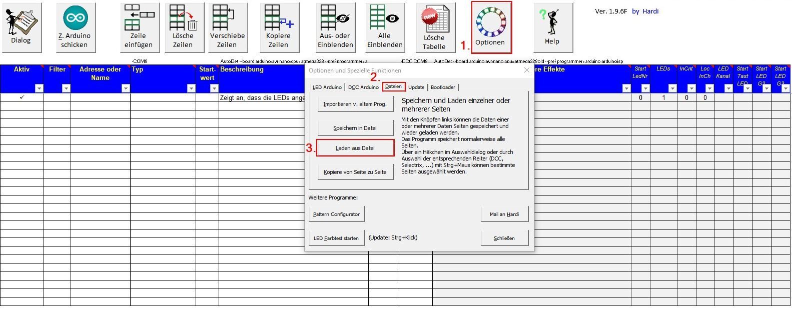The image size is (792, 320).
Task: Switch to the Bootloader tab
Action: [443, 87]
